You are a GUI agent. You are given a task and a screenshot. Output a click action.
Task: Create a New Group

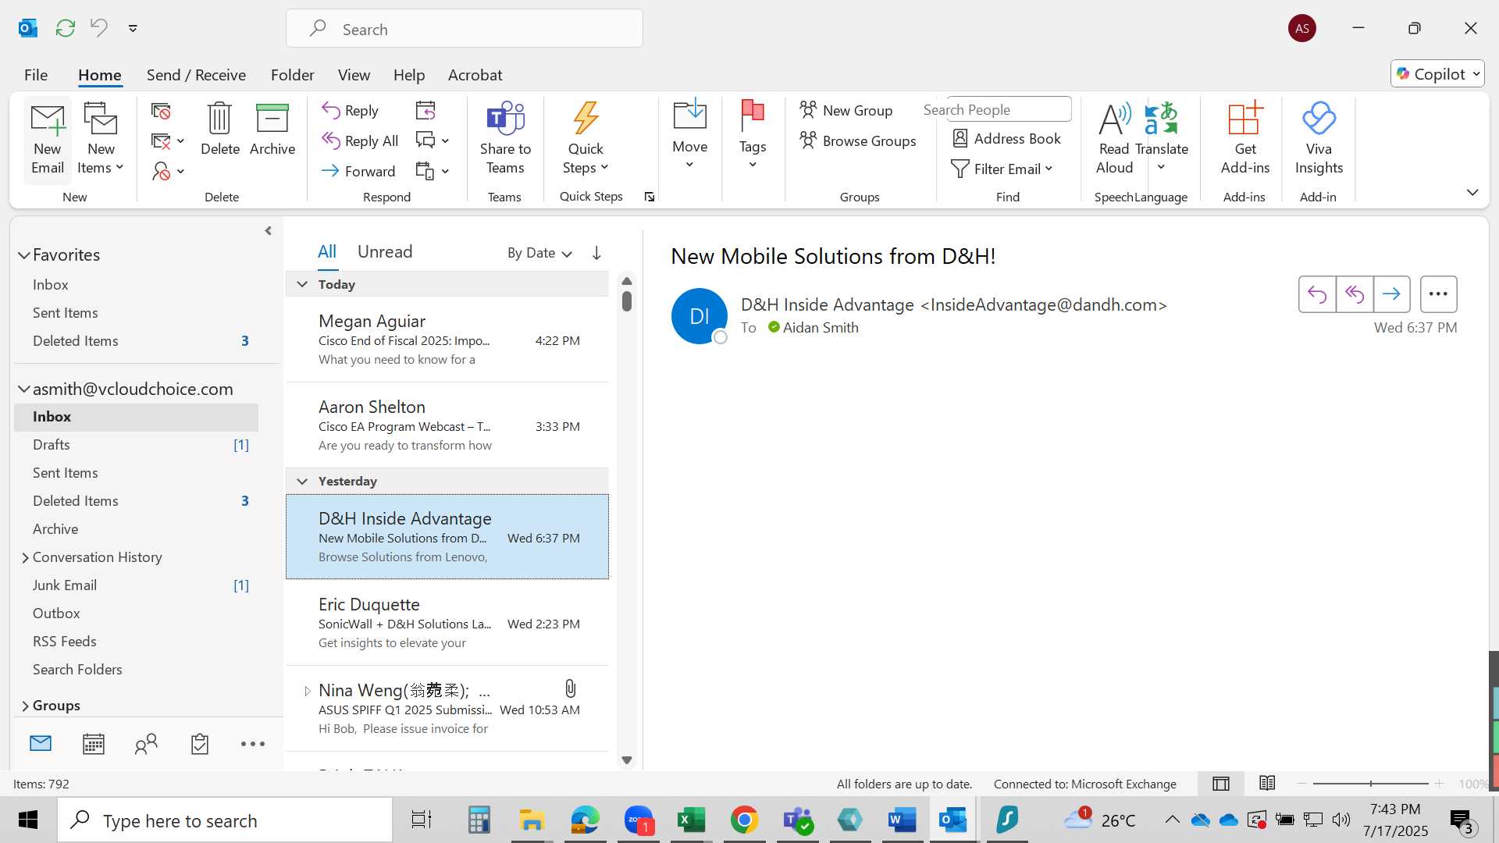846,110
